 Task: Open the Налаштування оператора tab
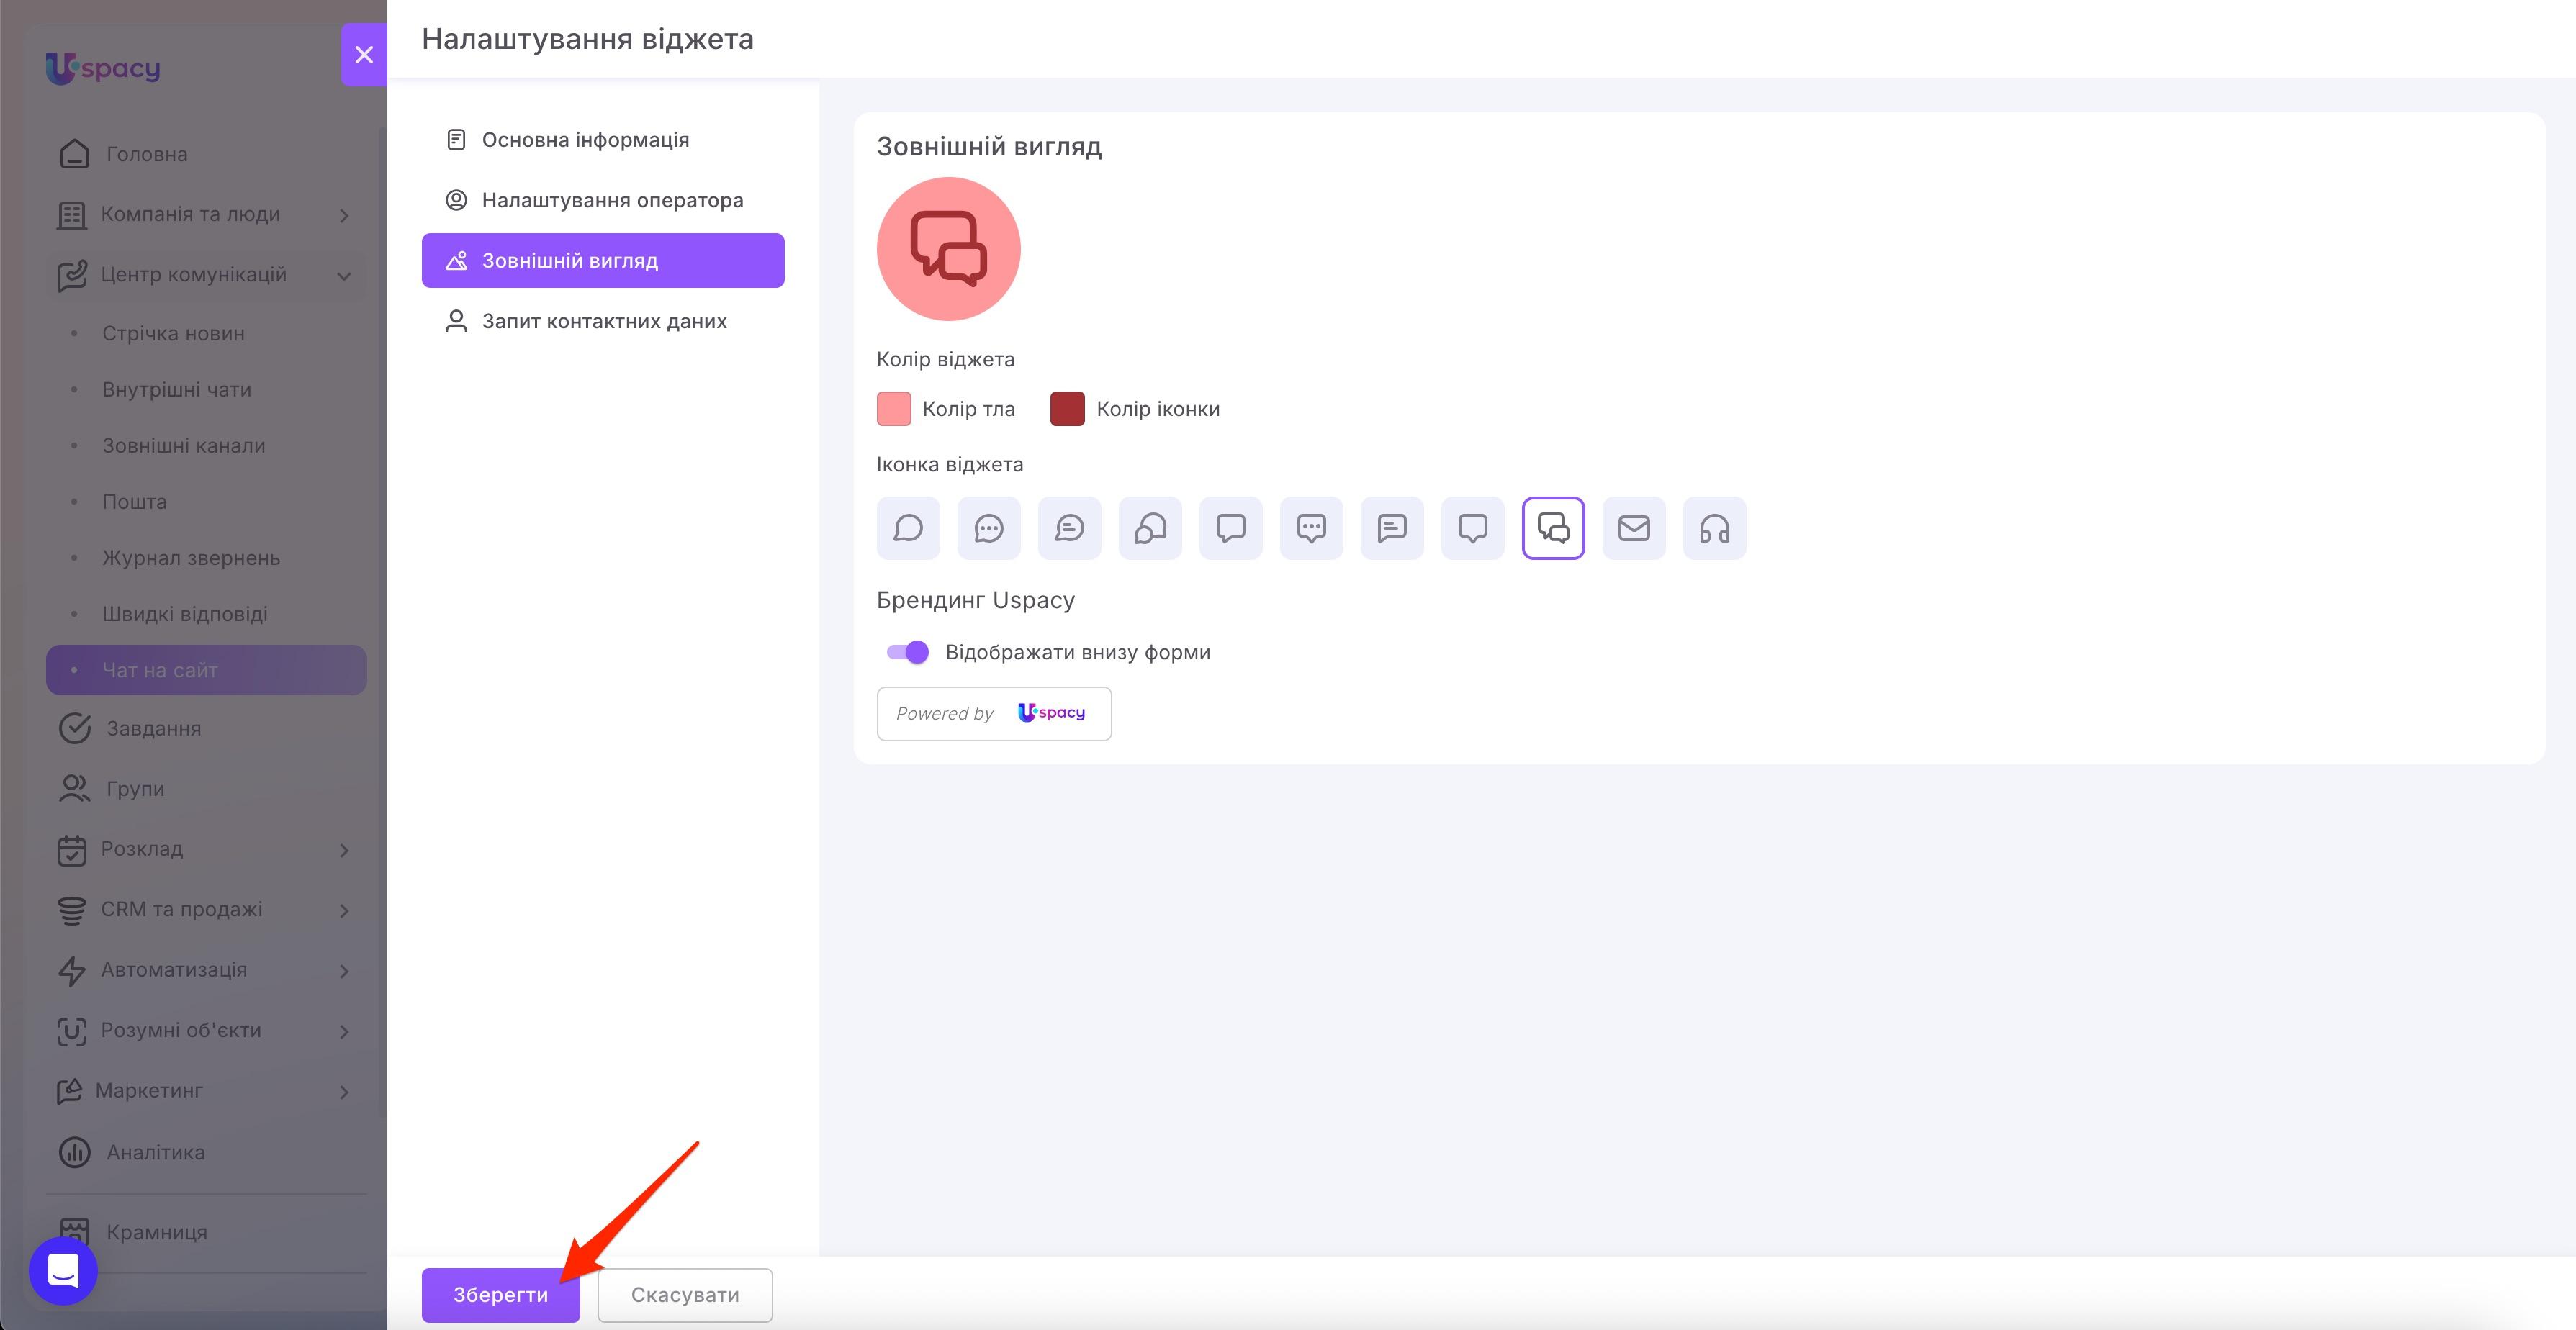click(x=603, y=200)
